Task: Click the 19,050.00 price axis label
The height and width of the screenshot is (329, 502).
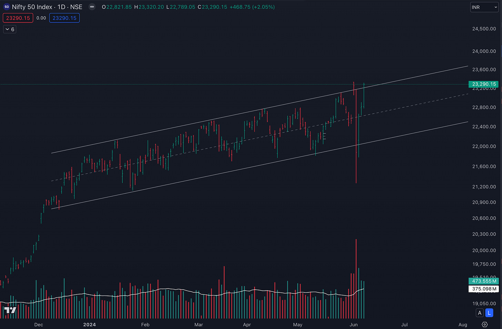Action: tap(484, 303)
